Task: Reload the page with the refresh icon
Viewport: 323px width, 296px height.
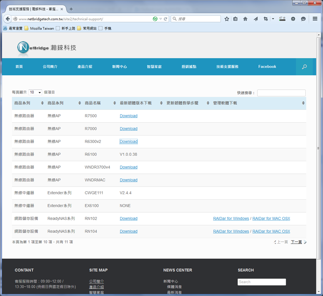Action: tap(165, 19)
